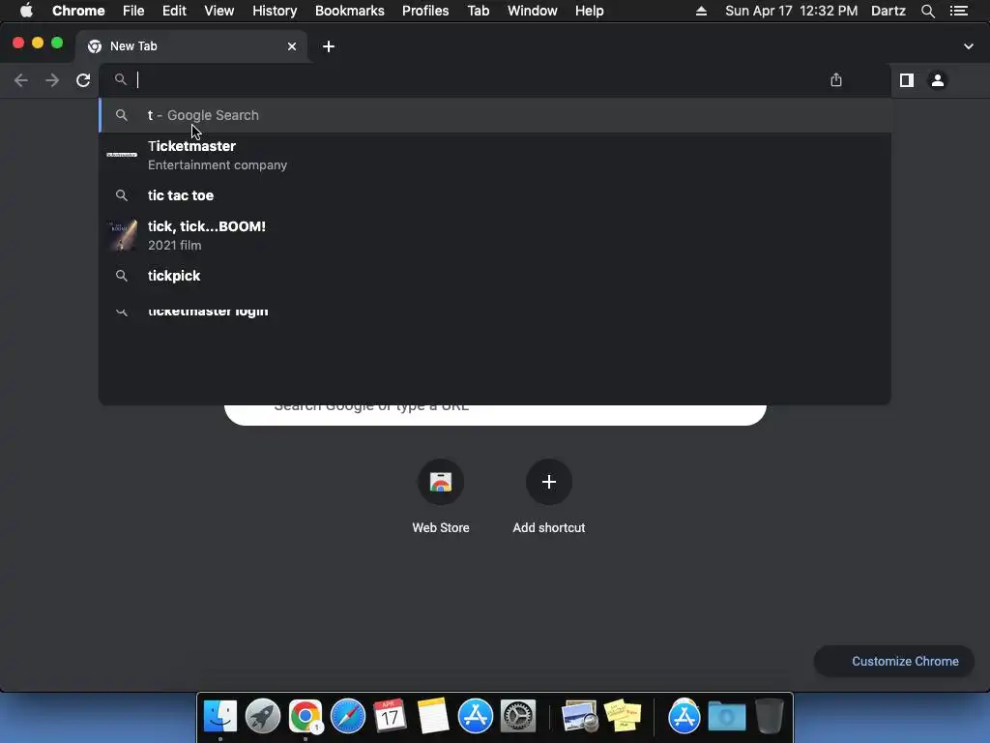Open the Chrome menu in menu bar
The height and width of the screenshot is (743, 990).
coord(78,11)
